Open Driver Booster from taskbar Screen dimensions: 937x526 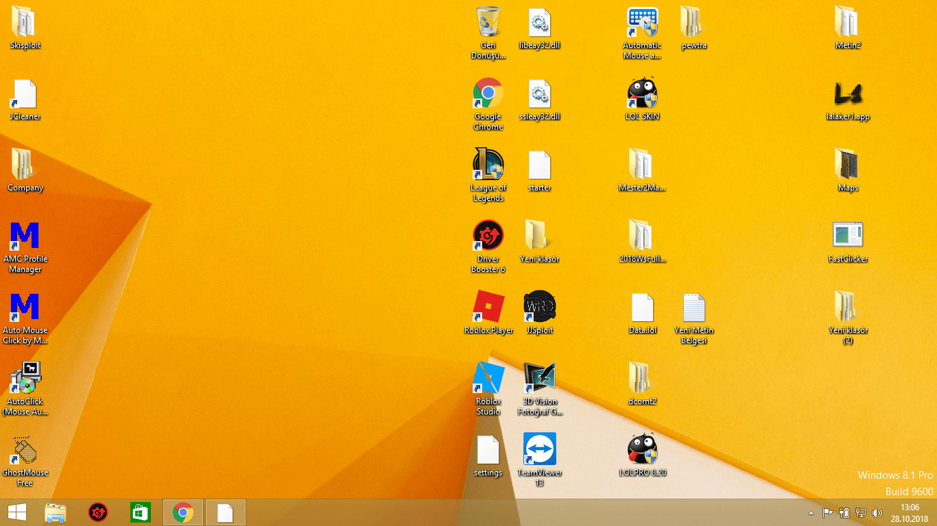tap(98, 512)
